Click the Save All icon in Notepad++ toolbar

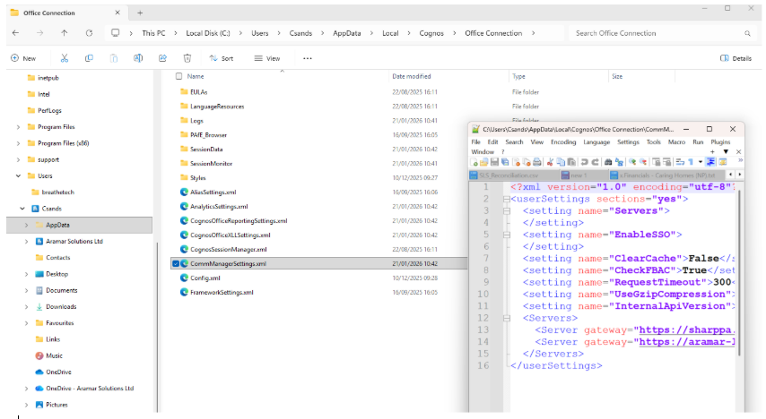coord(505,162)
